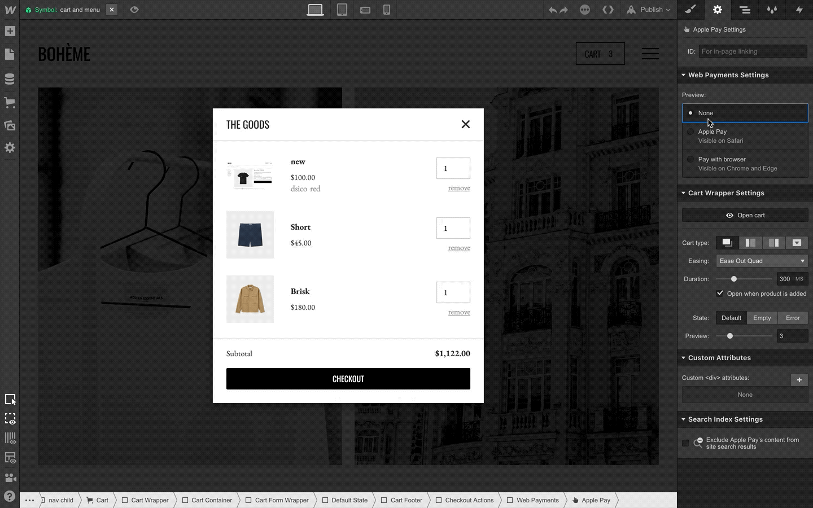
Task: Select Pay with browser preview option
Action: pos(745,164)
